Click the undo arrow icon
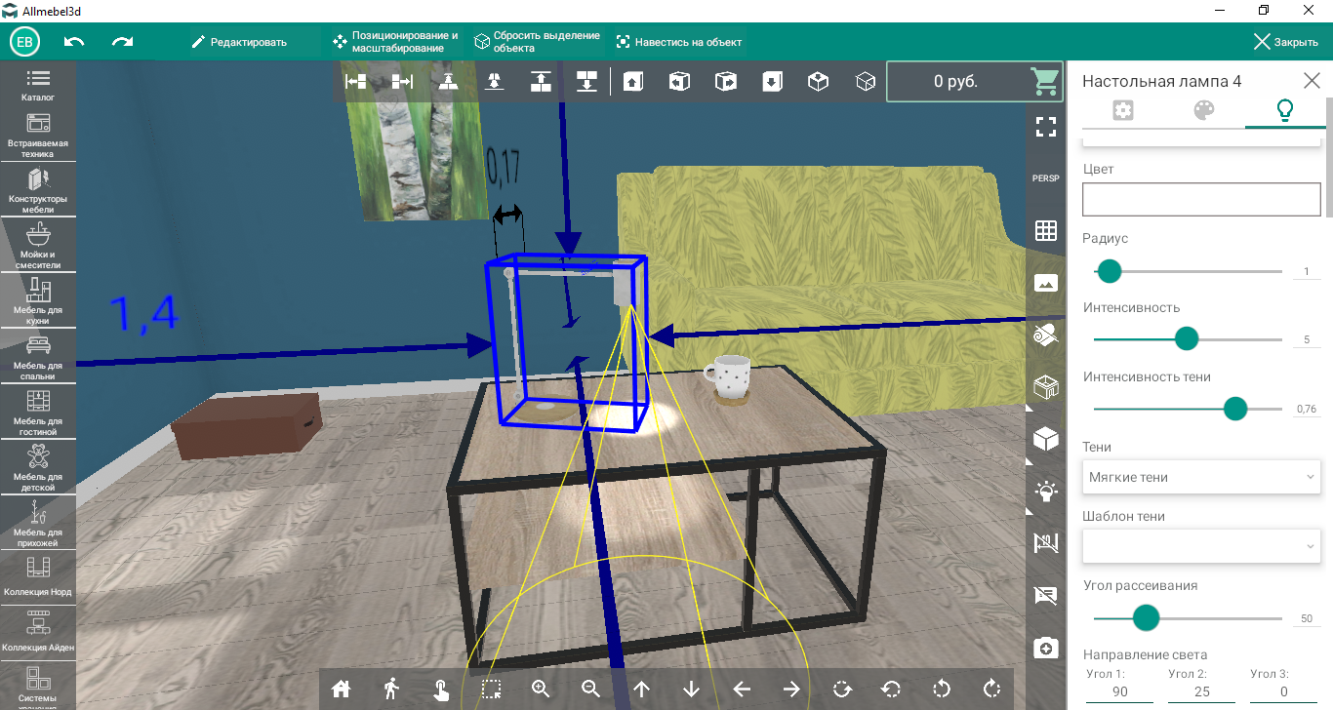This screenshot has width=1333, height=710. click(x=74, y=42)
